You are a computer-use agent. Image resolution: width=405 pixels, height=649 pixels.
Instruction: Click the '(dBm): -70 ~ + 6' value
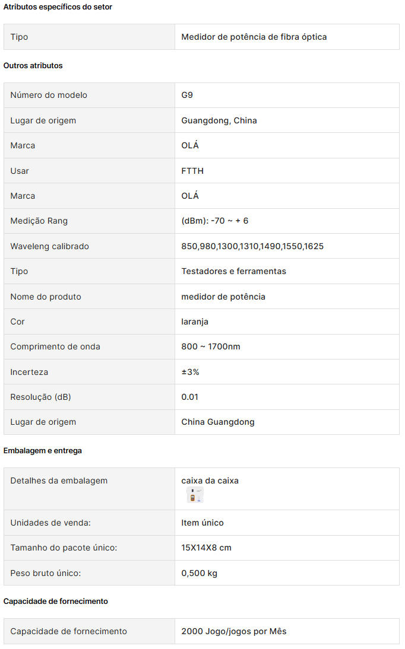click(x=215, y=221)
